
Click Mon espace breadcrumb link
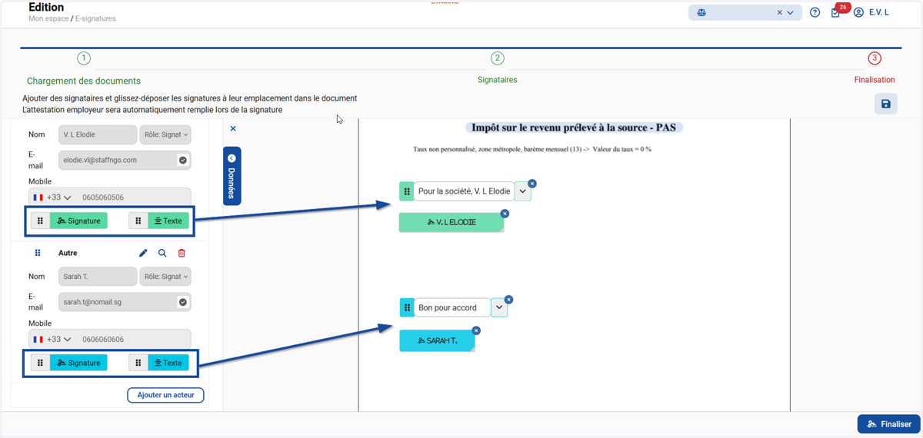tap(48, 18)
